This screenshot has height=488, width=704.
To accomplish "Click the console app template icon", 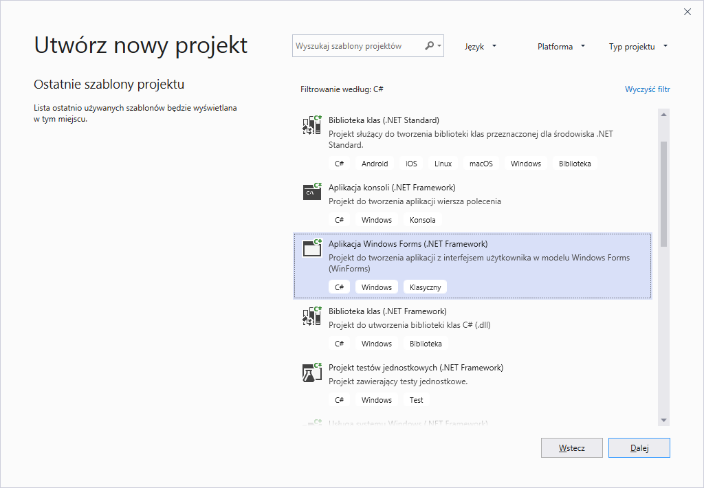I will (312, 192).
